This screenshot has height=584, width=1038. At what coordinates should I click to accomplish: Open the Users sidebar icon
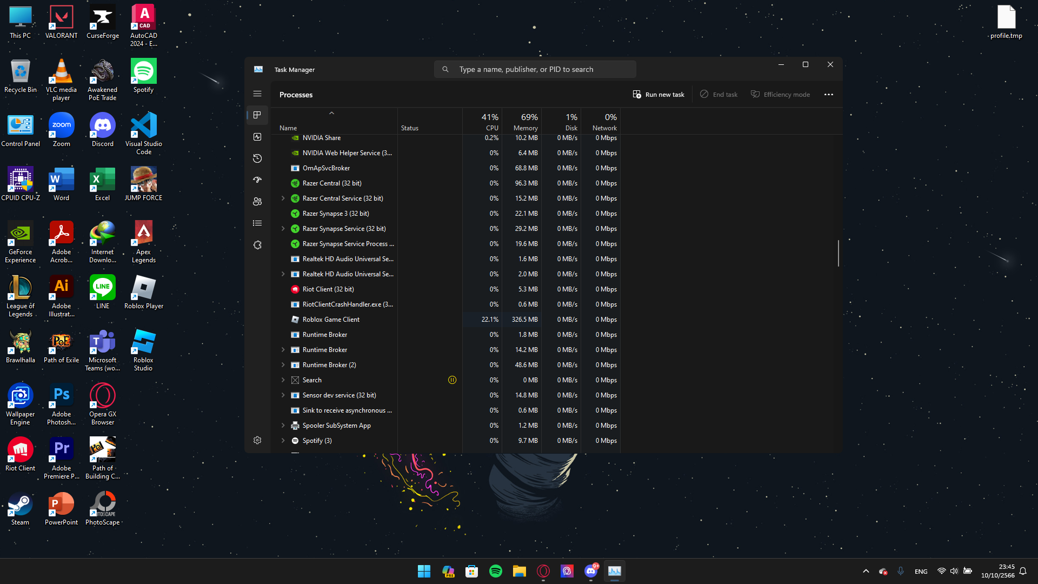tap(257, 202)
